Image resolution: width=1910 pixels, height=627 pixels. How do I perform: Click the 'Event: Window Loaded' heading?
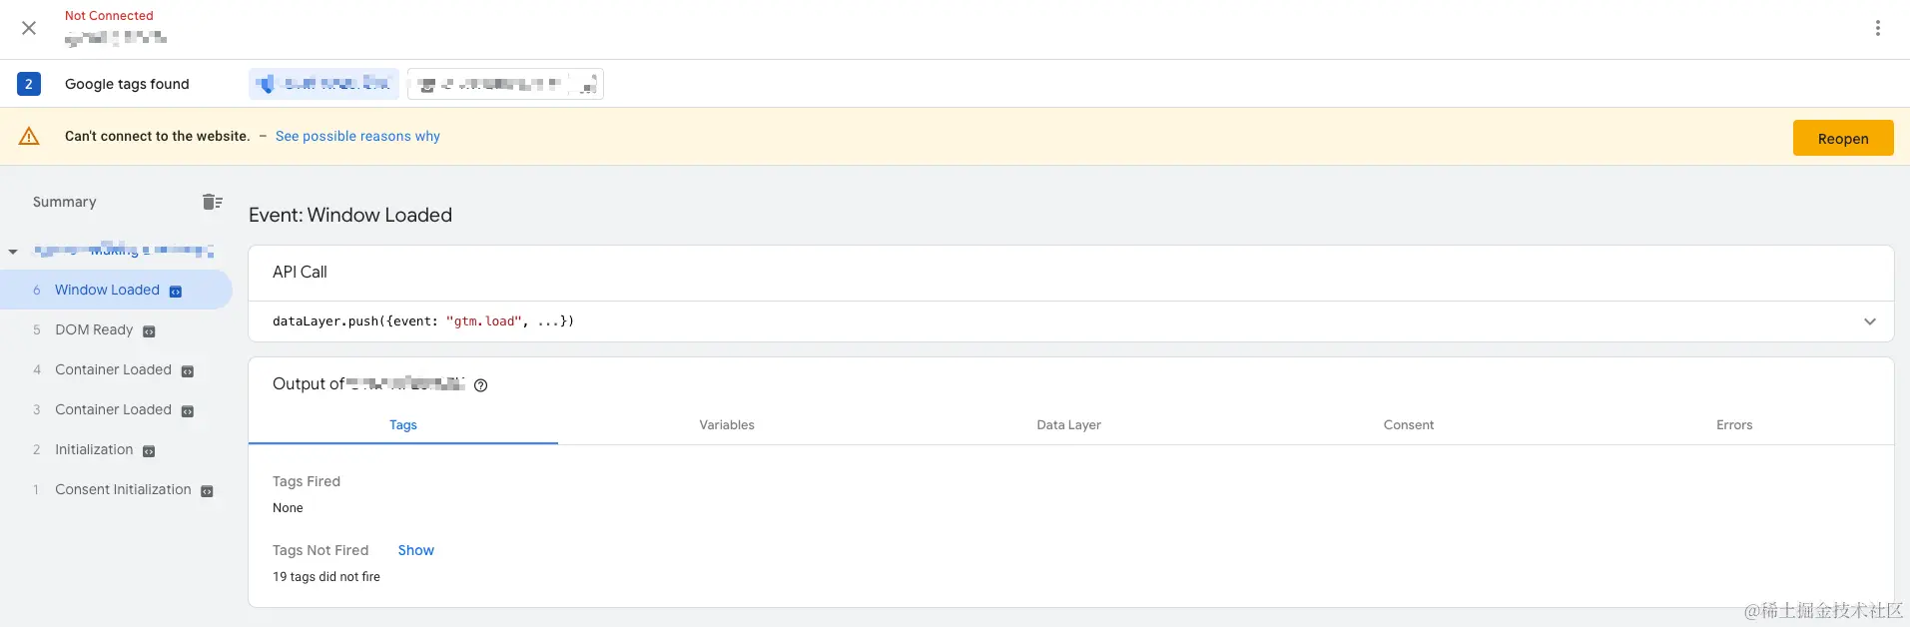tap(350, 215)
